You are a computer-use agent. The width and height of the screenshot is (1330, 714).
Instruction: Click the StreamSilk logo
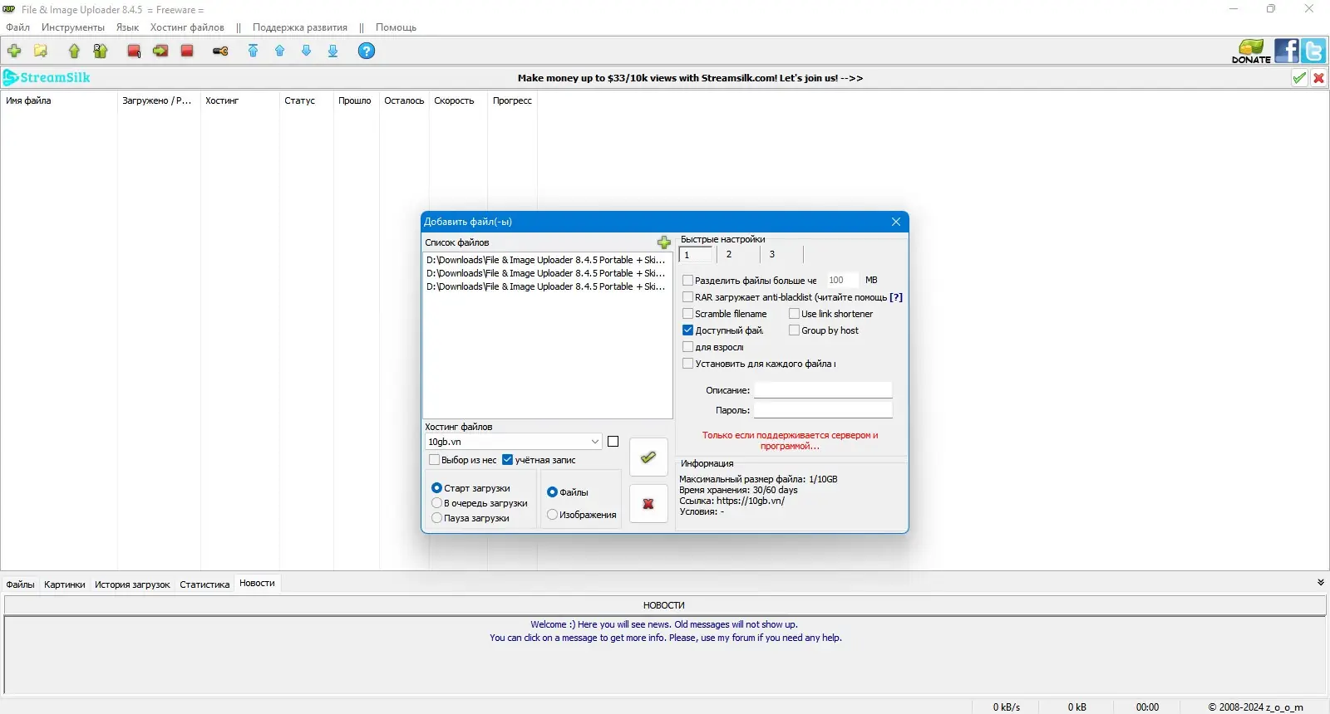point(47,77)
